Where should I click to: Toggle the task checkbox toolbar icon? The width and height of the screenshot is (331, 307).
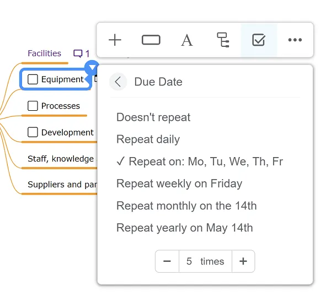click(259, 40)
